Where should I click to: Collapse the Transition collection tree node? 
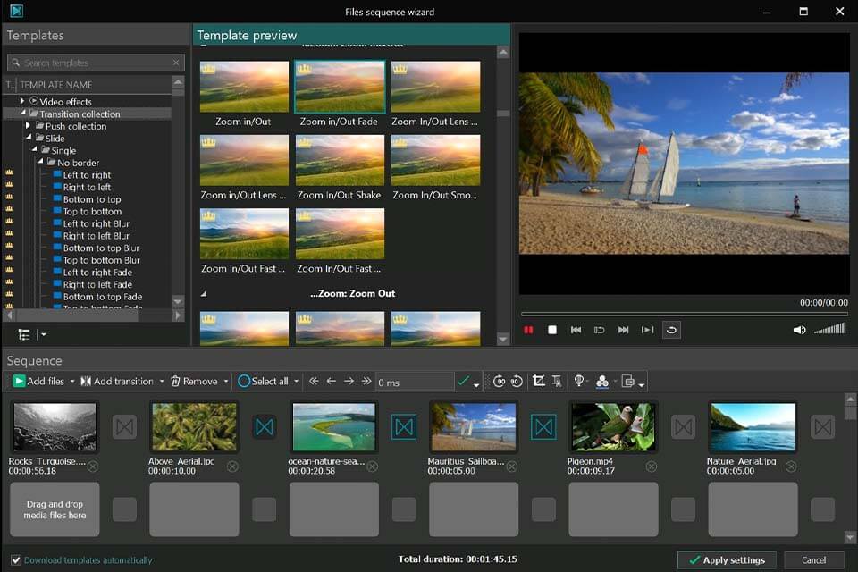(x=23, y=114)
